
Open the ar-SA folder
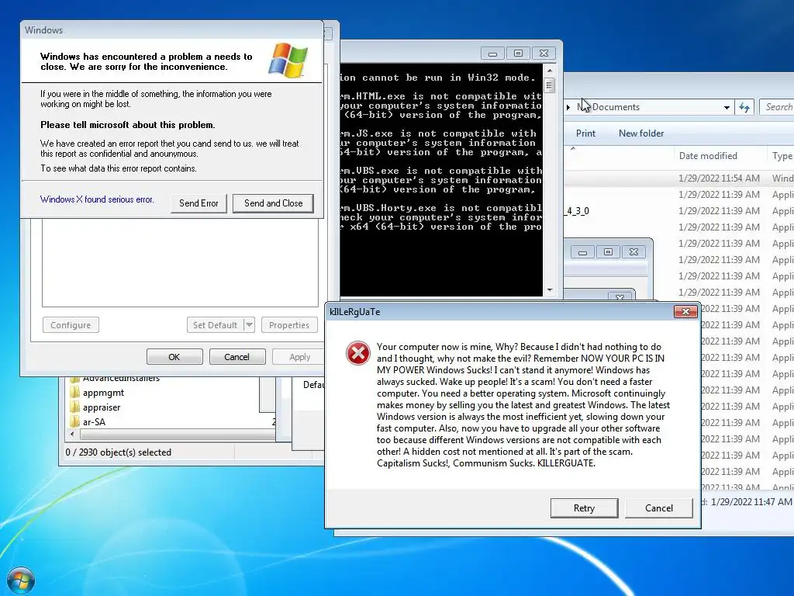coord(94,421)
